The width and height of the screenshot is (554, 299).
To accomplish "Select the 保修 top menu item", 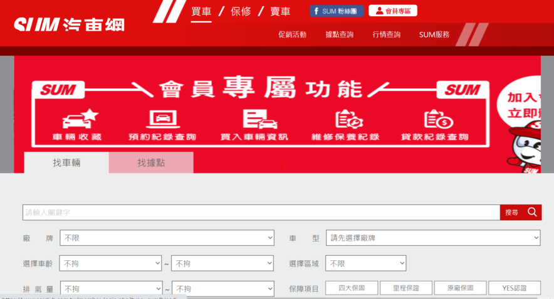I will tap(241, 11).
